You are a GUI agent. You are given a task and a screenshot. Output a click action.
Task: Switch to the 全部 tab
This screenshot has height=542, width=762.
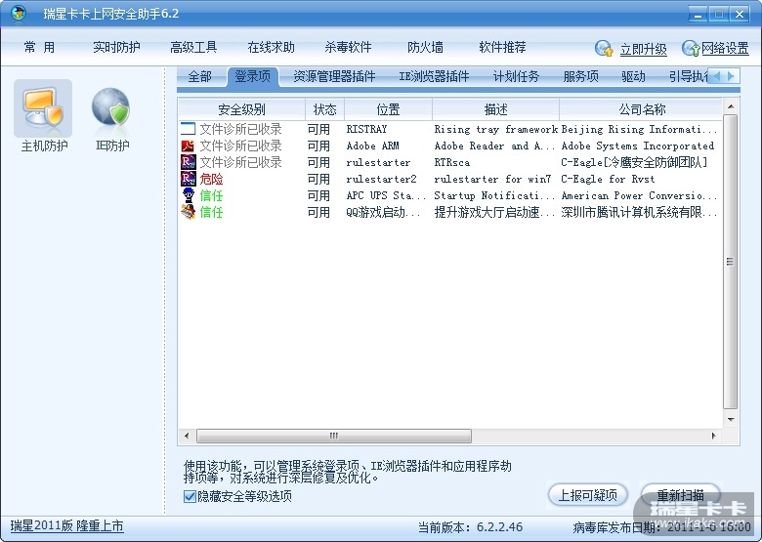[x=199, y=77]
